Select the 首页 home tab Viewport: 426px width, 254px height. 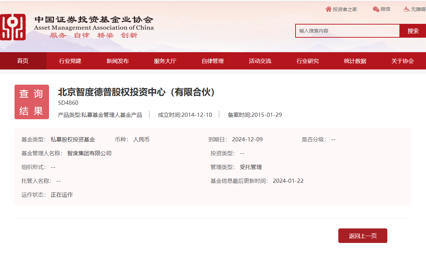23,61
